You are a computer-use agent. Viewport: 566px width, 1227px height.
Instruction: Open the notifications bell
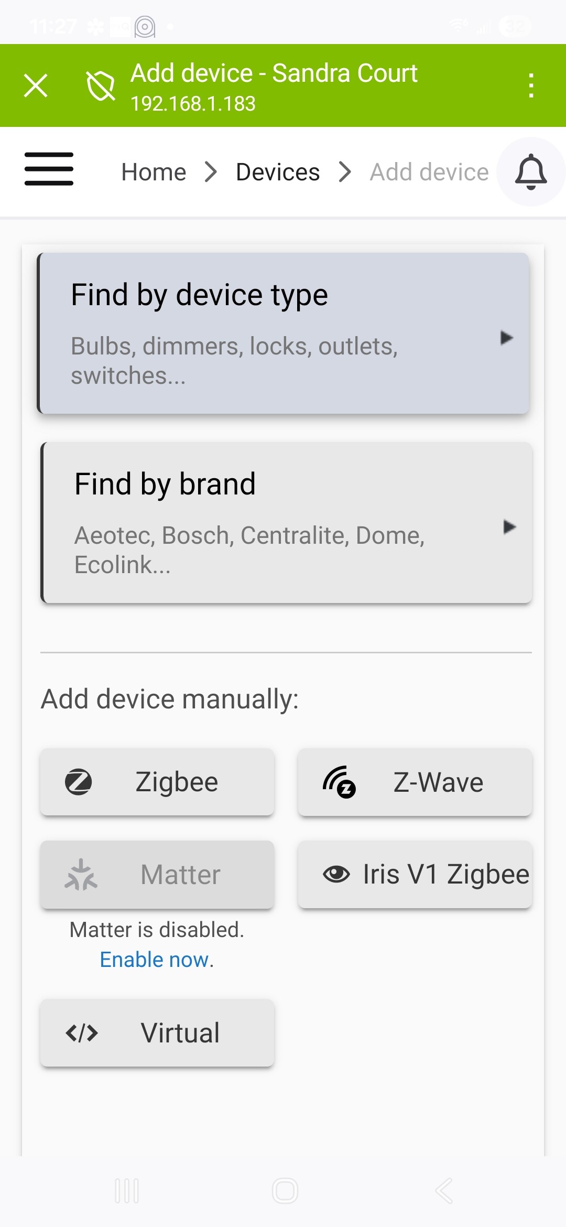point(531,171)
